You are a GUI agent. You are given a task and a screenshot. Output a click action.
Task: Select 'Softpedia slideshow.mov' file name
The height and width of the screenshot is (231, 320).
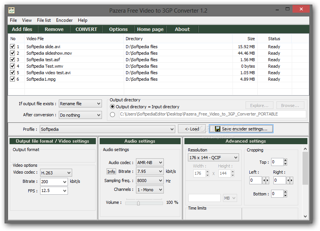(49, 53)
